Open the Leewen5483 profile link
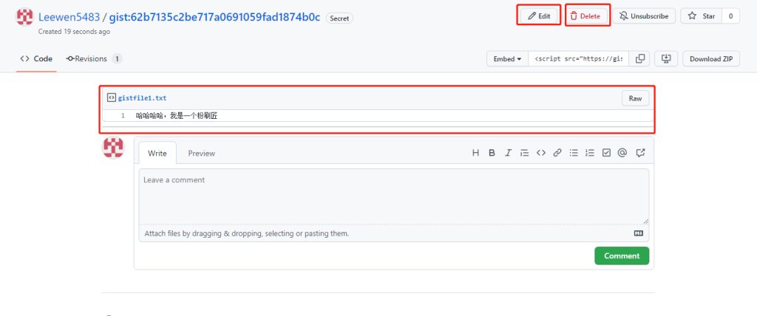Image resolution: width=757 pixels, height=316 pixels. click(69, 18)
